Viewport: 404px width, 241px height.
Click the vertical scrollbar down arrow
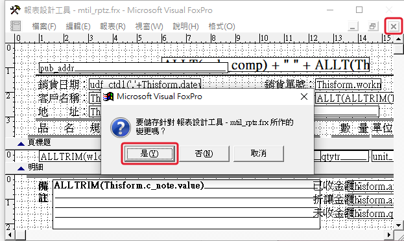(399, 225)
